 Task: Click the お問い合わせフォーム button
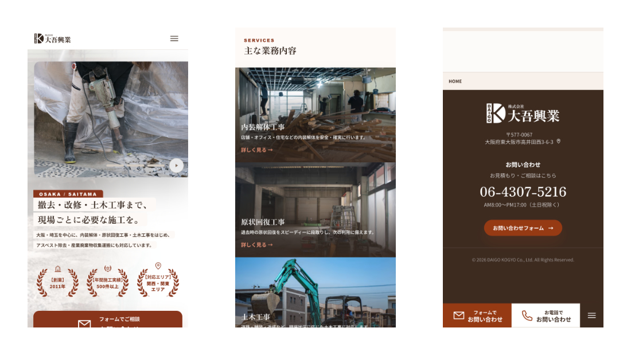point(523,228)
